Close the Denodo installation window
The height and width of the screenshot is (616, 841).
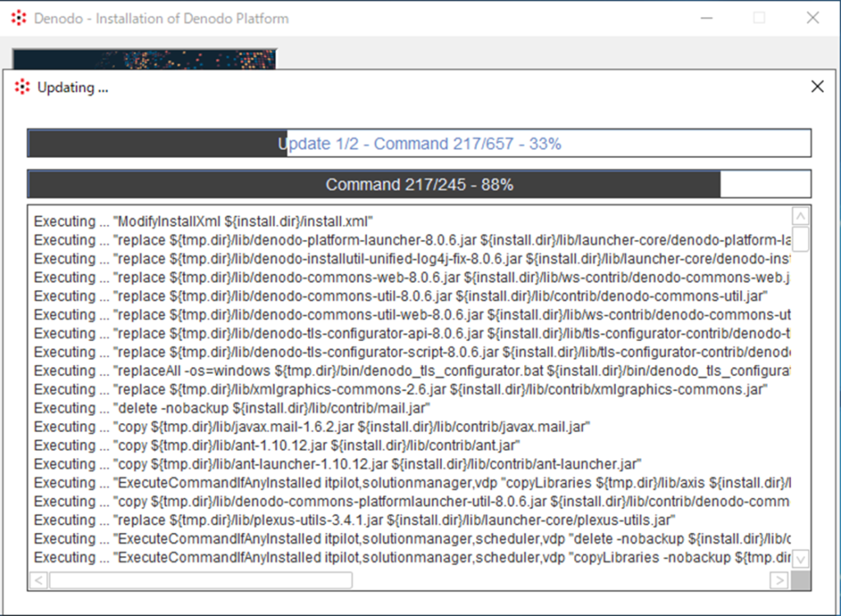pyautogui.click(x=812, y=18)
